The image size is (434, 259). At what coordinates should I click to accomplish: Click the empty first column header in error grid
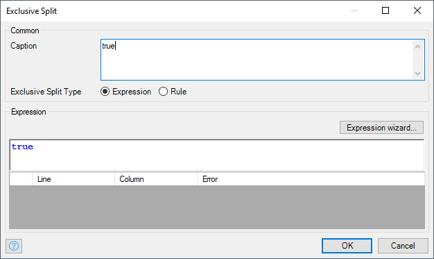point(21,179)
